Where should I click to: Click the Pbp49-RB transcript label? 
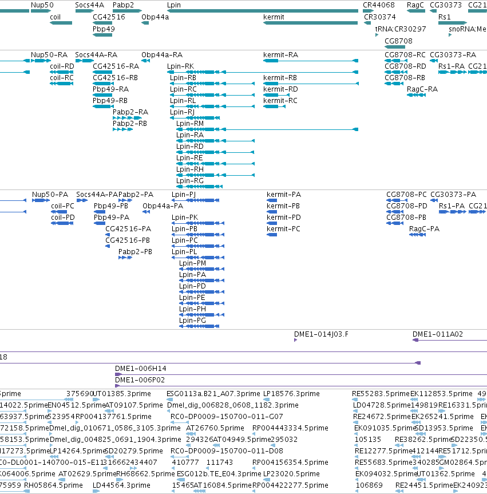click(110, 101)
